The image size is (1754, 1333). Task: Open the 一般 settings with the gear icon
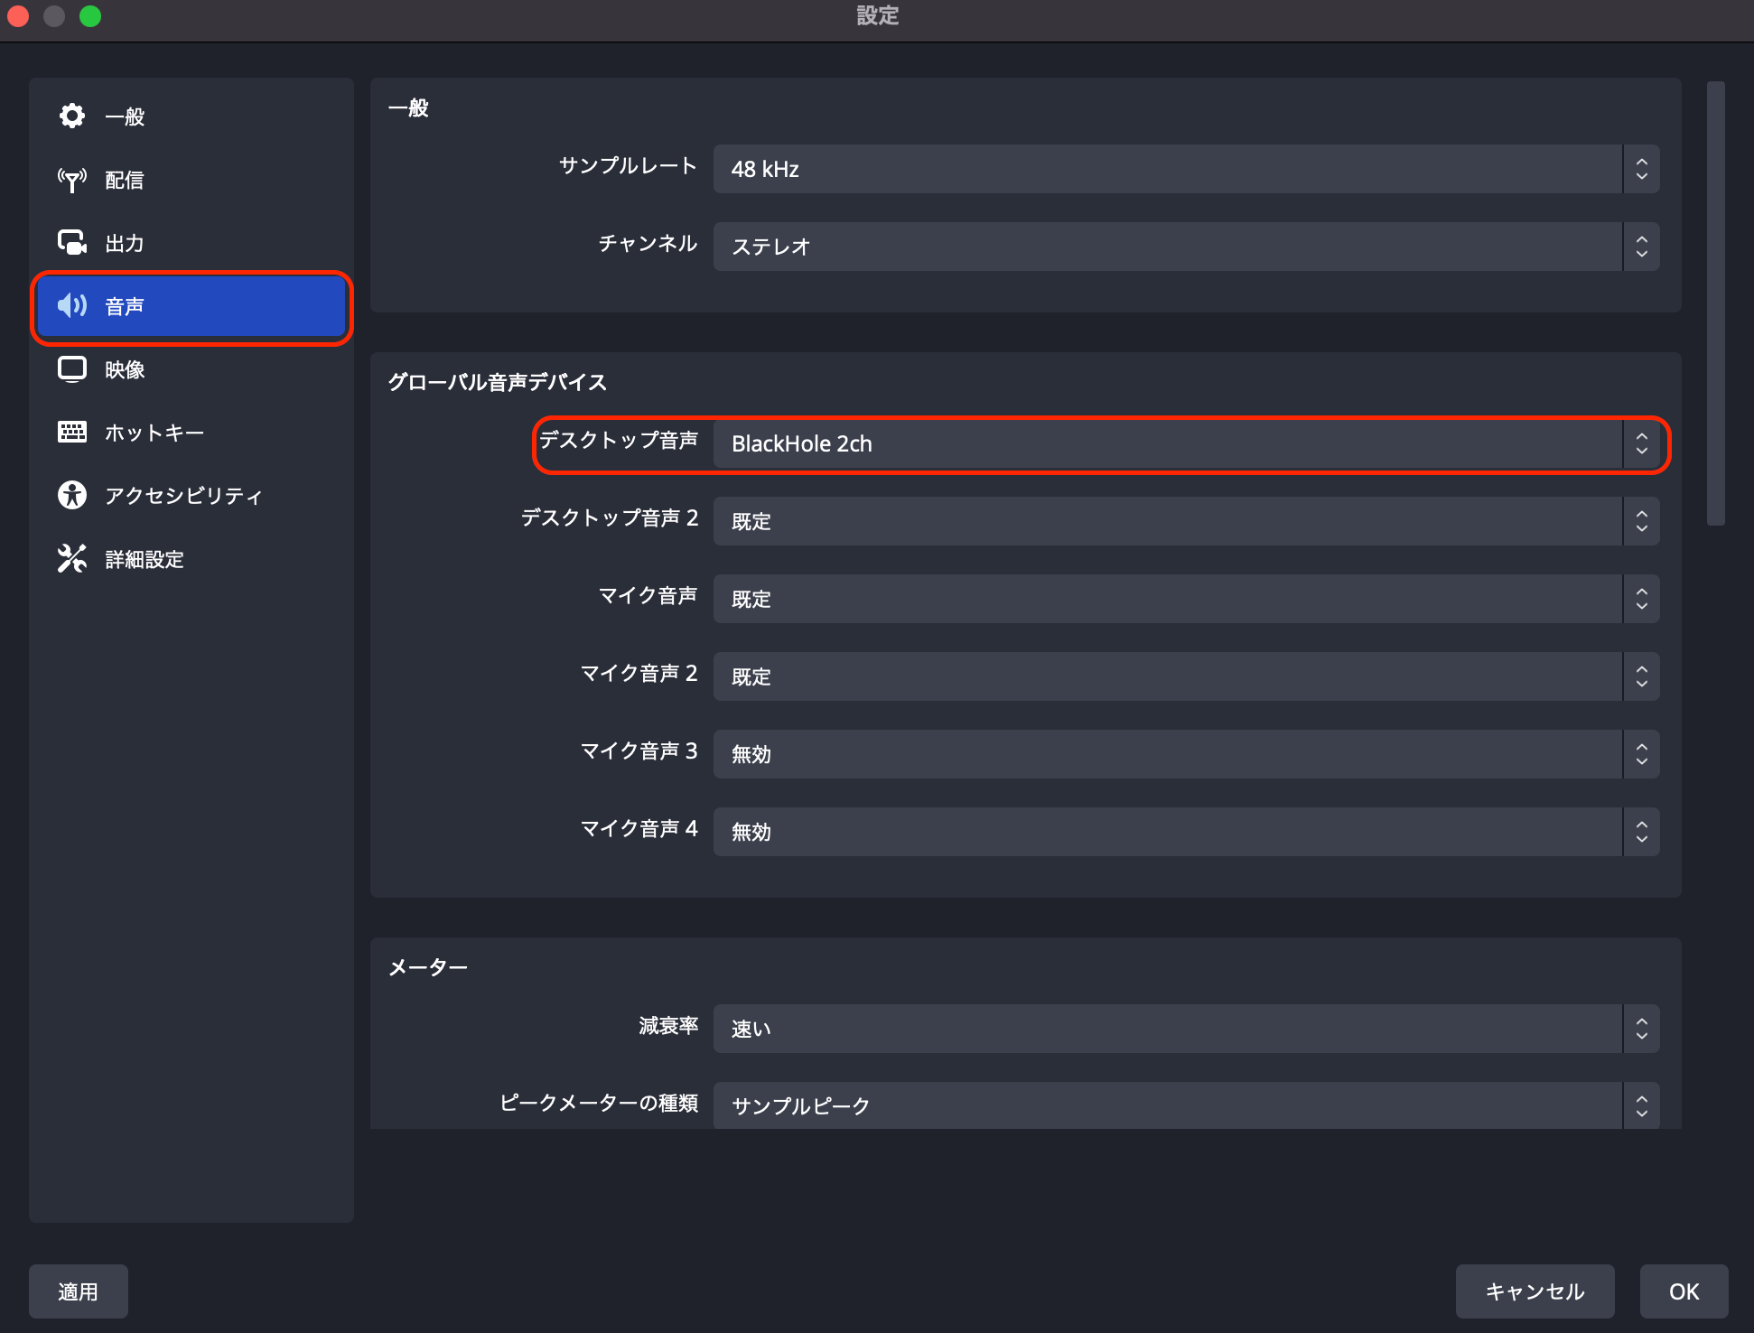pyautogui.click(x=72, y=116)
